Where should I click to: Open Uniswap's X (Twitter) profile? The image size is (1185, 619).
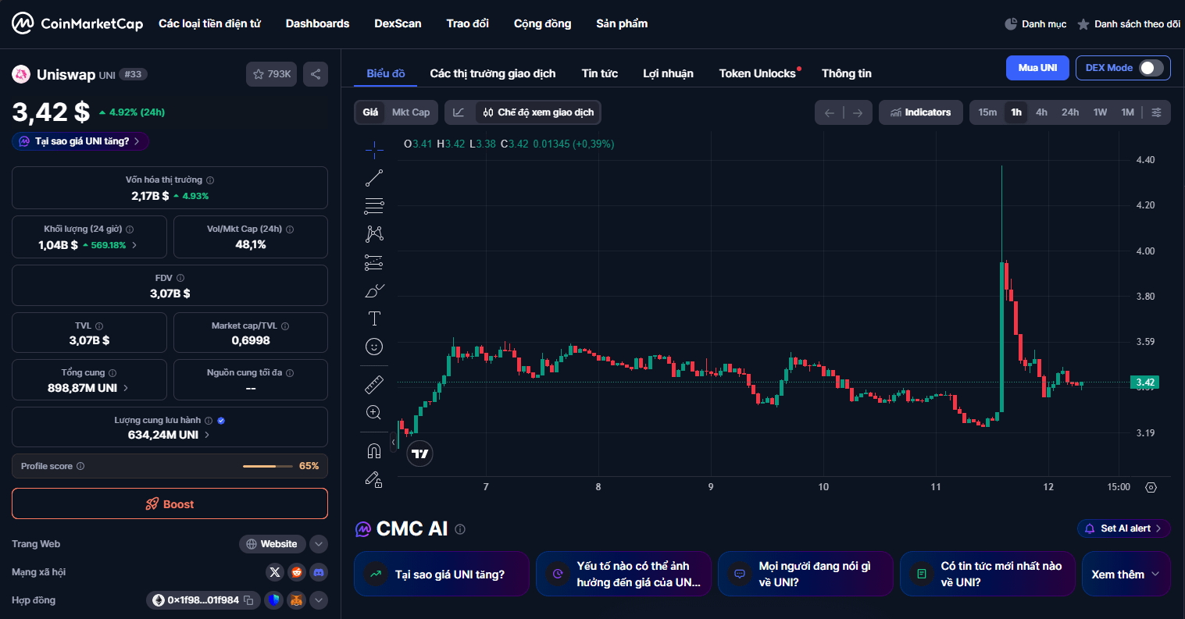pos(275,572)
